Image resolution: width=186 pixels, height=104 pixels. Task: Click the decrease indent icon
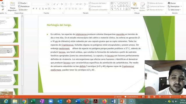click(77, 4)
